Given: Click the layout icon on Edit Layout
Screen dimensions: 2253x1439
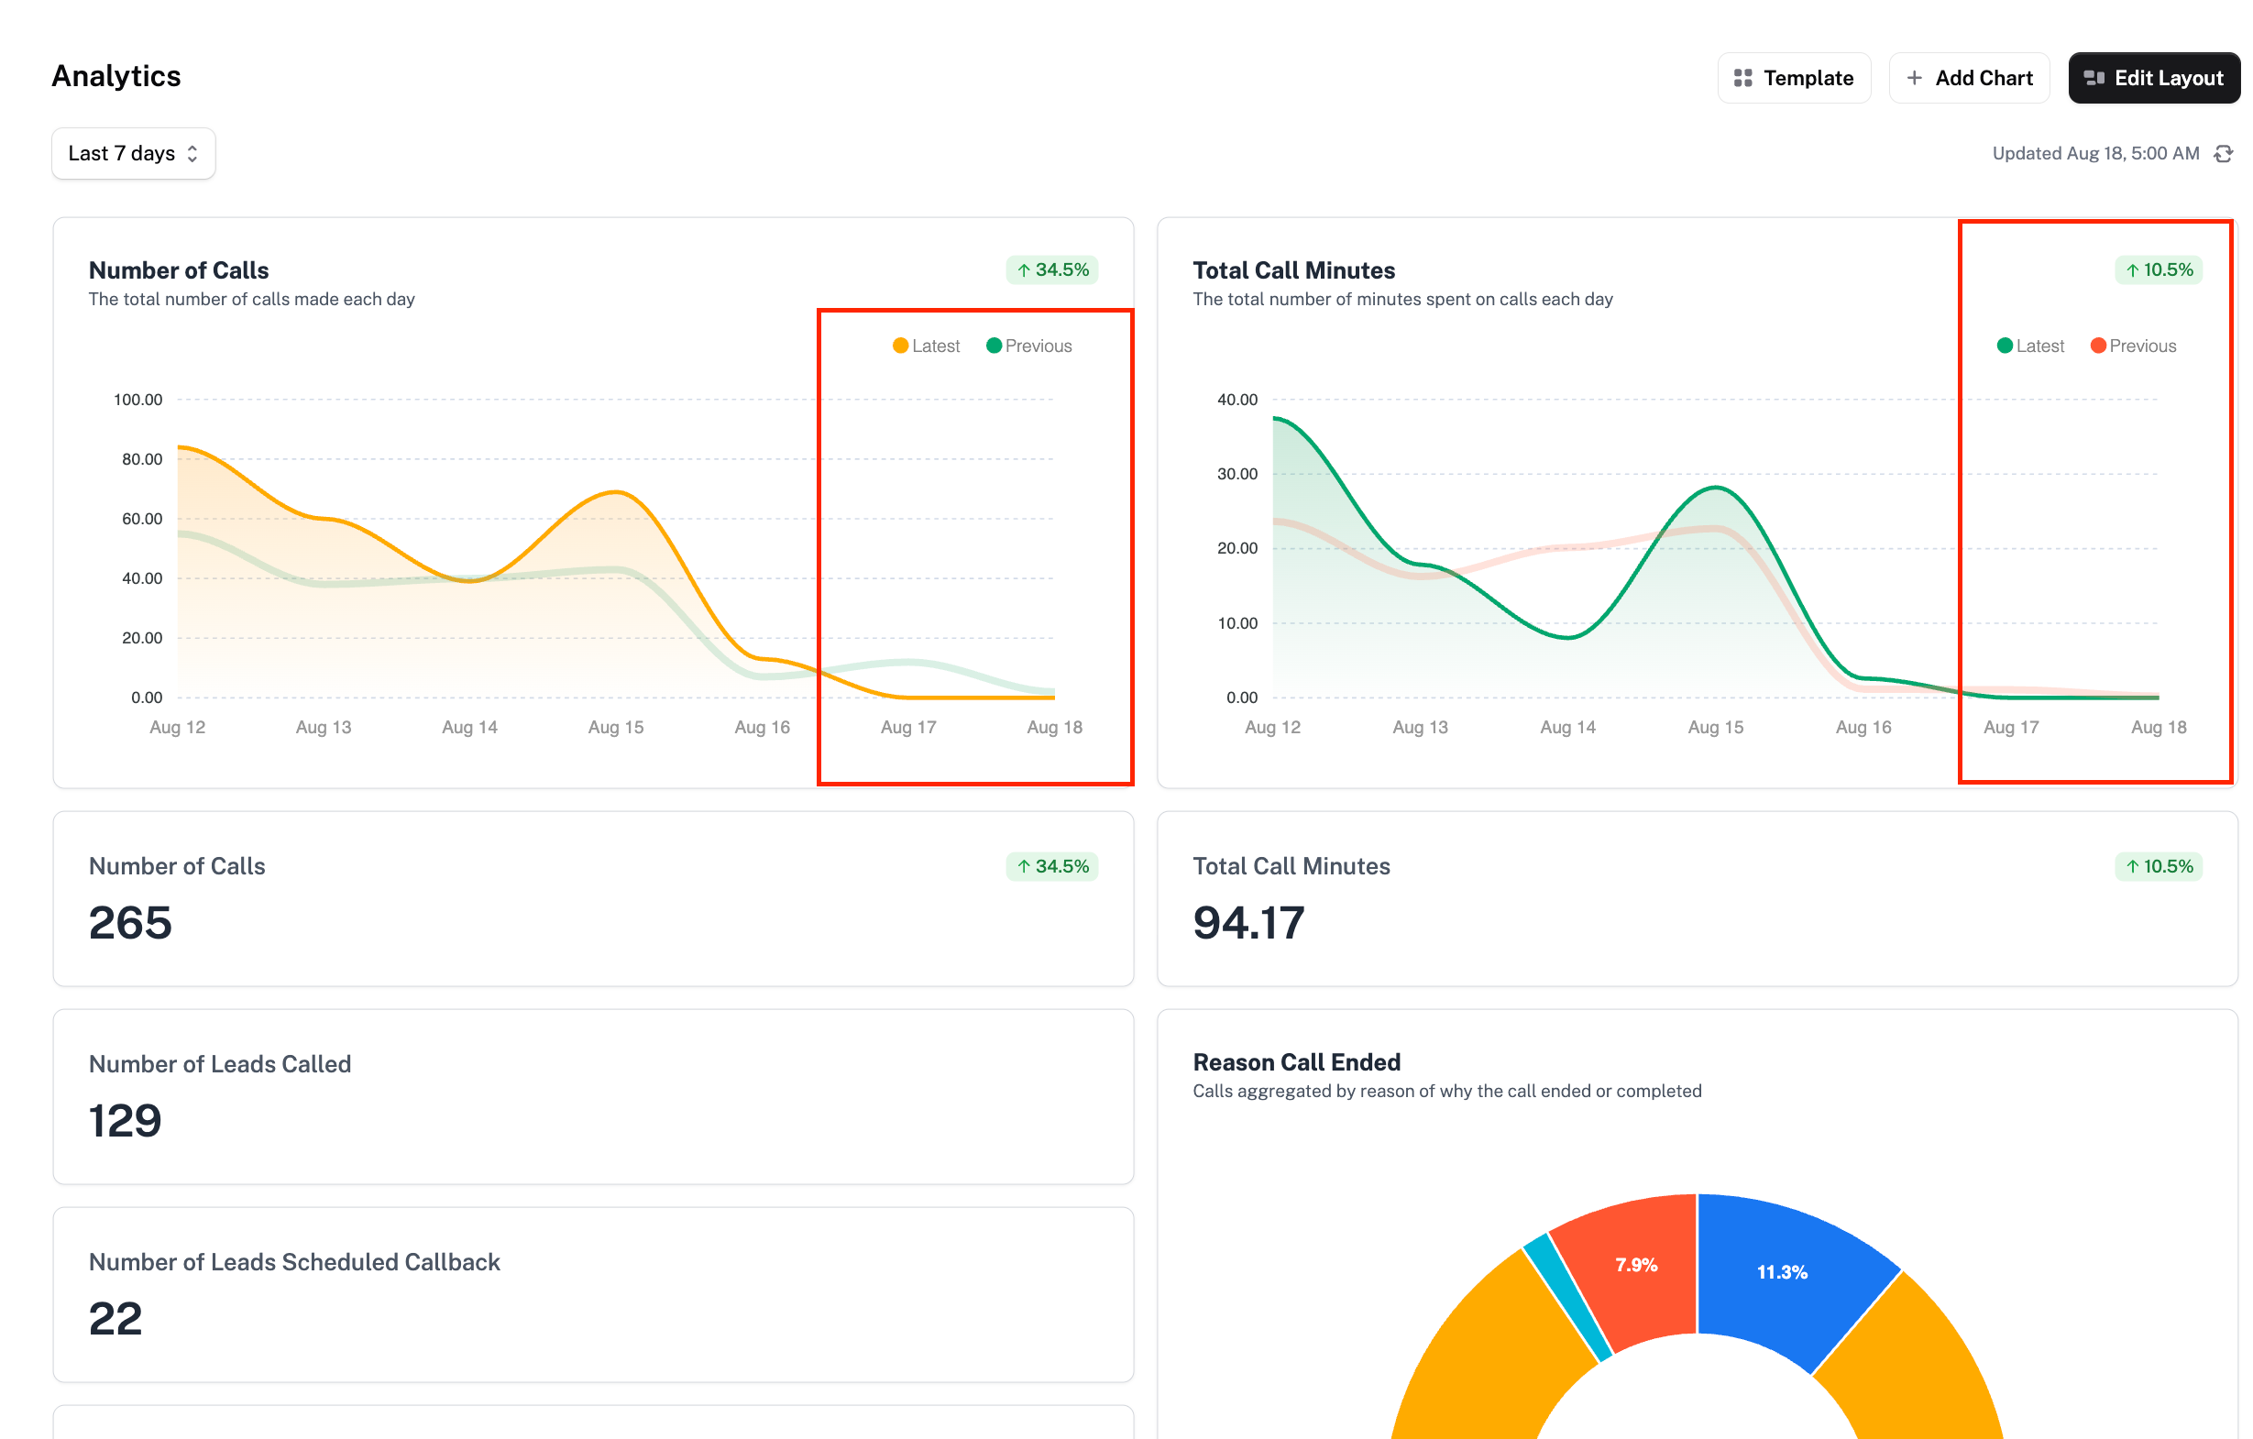Looking at the screenshot, I should coord(2094,78).
